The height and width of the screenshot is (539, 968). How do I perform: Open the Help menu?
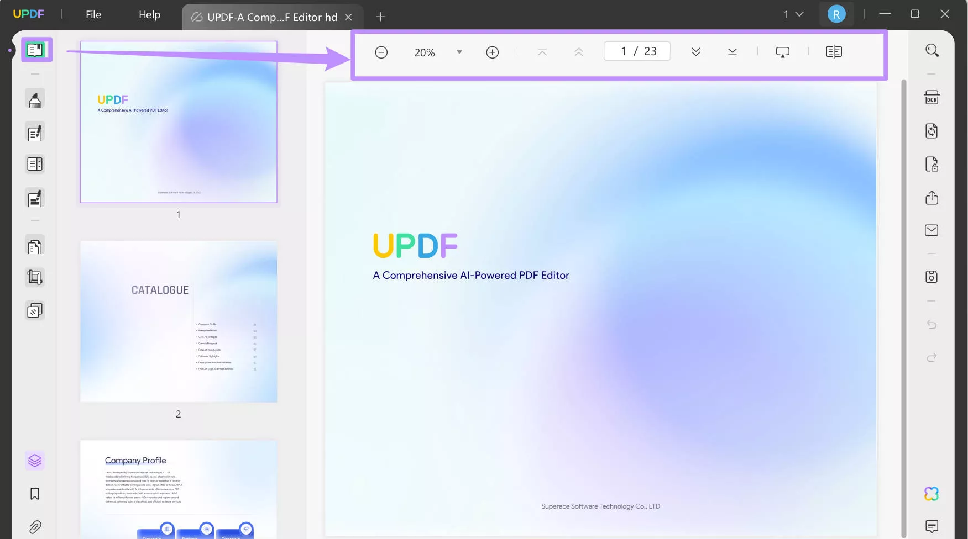(149, 15)
